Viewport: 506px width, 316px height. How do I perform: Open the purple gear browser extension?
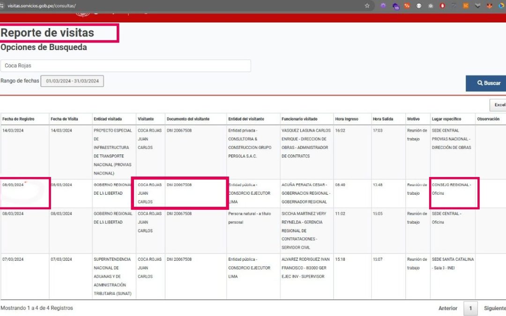click(x=383, y=6)
